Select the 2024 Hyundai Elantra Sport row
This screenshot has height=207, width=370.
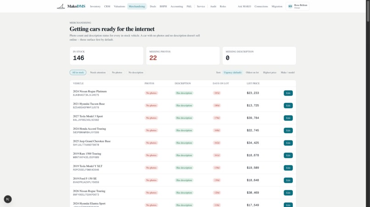click(x=183, y=203)
